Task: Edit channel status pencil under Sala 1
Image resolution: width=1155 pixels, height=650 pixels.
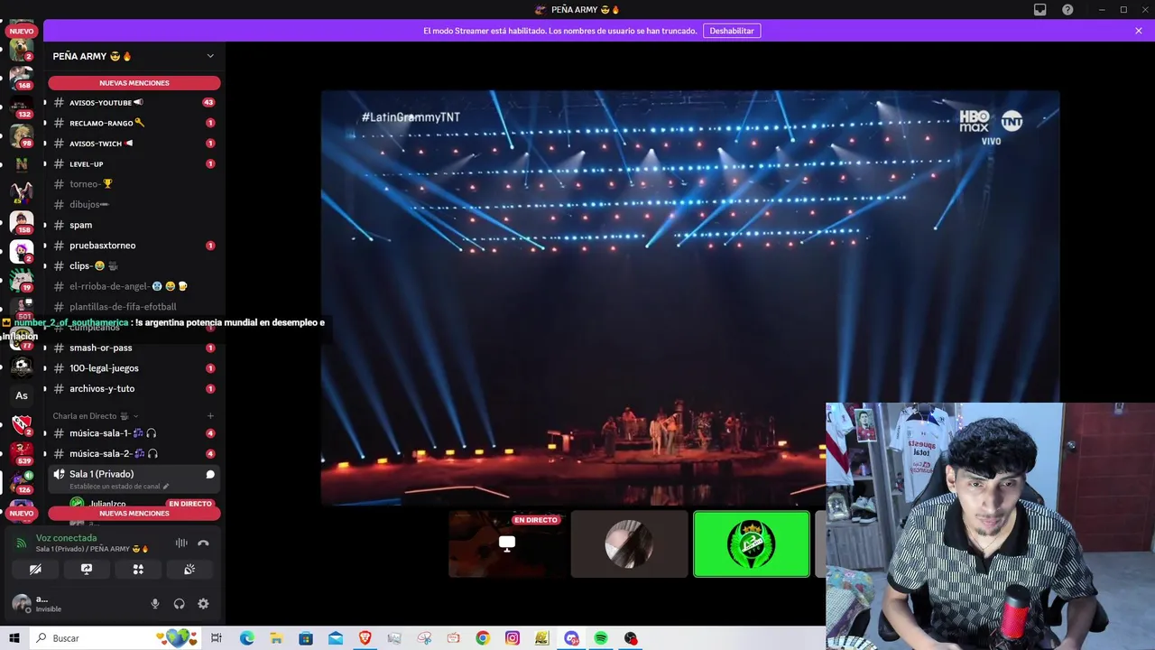Action: coord(165,487)
